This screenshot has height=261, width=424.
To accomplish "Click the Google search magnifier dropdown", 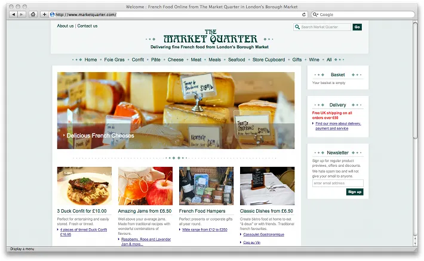I will point(315,14).
